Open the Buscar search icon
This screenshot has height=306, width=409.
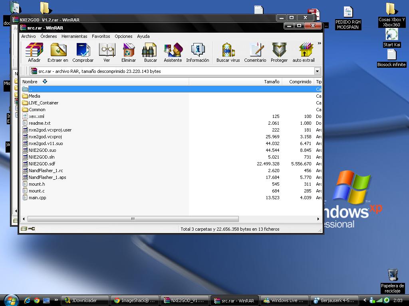[x=151, y=52]
